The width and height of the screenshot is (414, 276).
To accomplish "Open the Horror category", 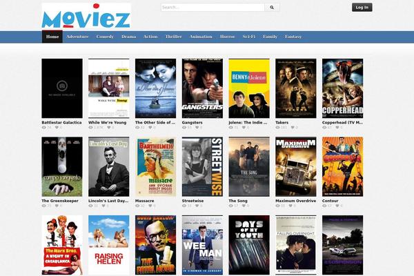I will coord(228,37).
